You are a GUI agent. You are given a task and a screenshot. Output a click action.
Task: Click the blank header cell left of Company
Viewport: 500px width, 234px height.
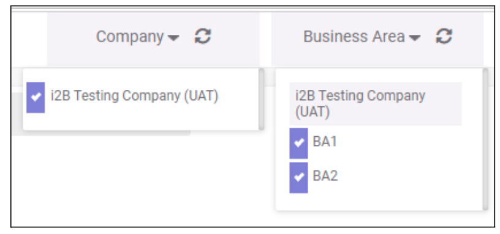coord(29,38)
